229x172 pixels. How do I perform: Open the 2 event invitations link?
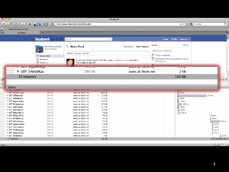point(163,55)
